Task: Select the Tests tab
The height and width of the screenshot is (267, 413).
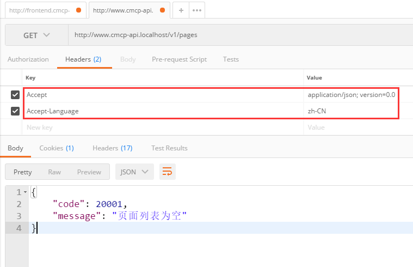Action: [231, 59]
